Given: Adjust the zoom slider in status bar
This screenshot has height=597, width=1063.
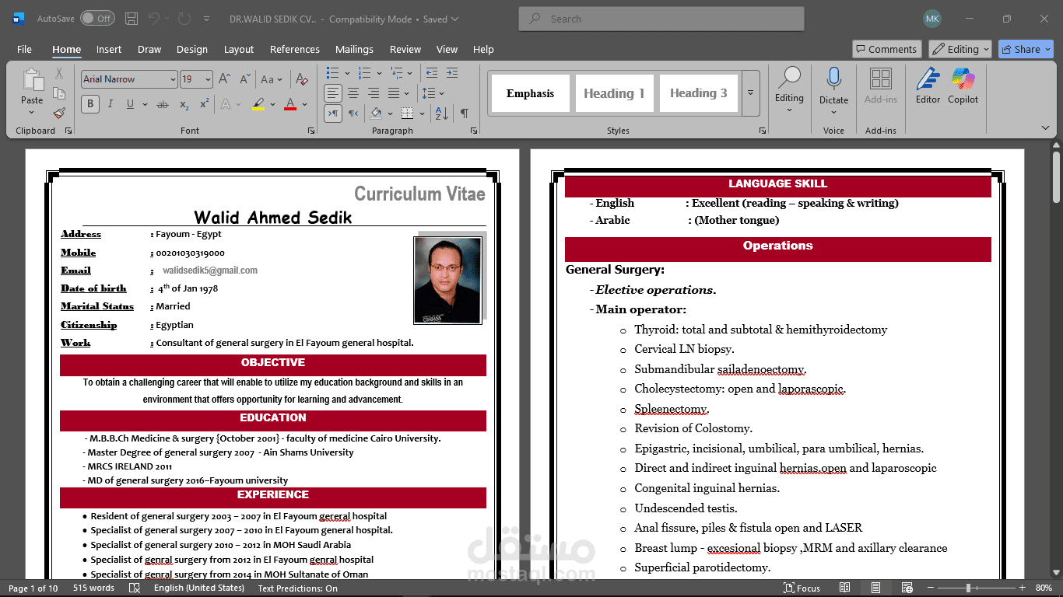Looking at the screenshot, I should [x=968, y=588].
